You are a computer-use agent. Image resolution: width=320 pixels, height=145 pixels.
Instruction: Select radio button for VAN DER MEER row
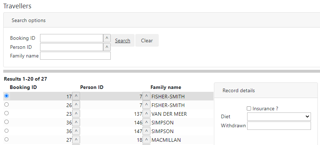(6, 113)
